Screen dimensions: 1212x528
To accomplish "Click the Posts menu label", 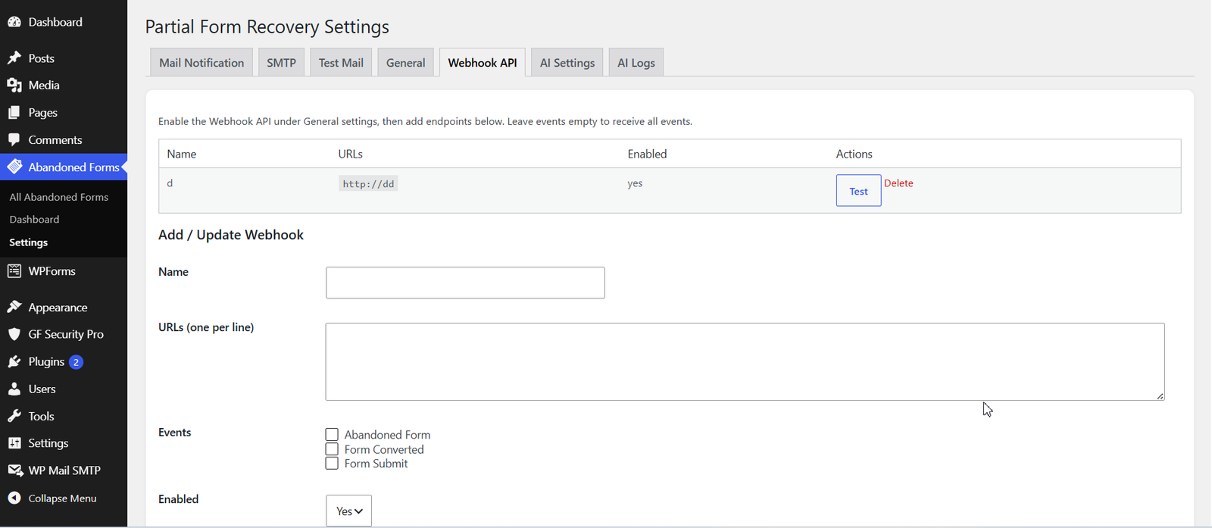I will 41,58.
